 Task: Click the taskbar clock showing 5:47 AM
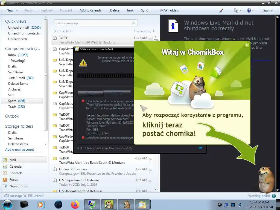pyautogui.click(x=259, y=205)
